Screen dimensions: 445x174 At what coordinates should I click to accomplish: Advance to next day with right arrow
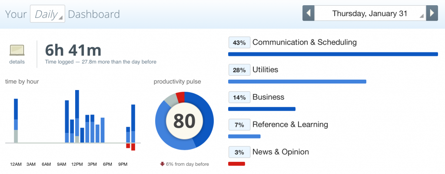(x=432, y=13)
